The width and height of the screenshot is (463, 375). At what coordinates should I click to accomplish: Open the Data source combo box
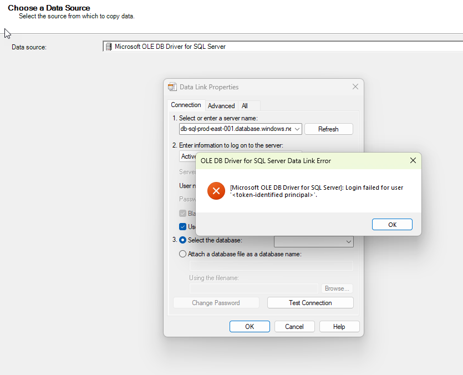(x=283, y=47)
